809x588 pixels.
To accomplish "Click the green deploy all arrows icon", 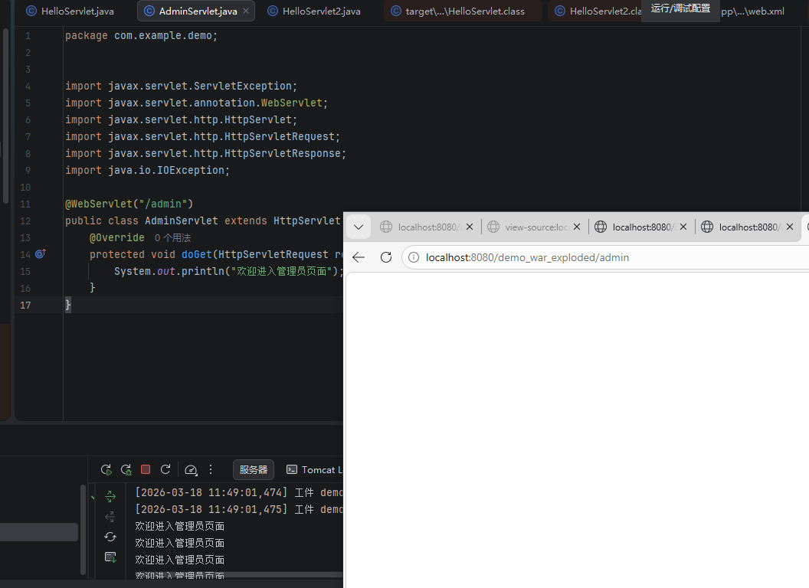I will 110,497.
